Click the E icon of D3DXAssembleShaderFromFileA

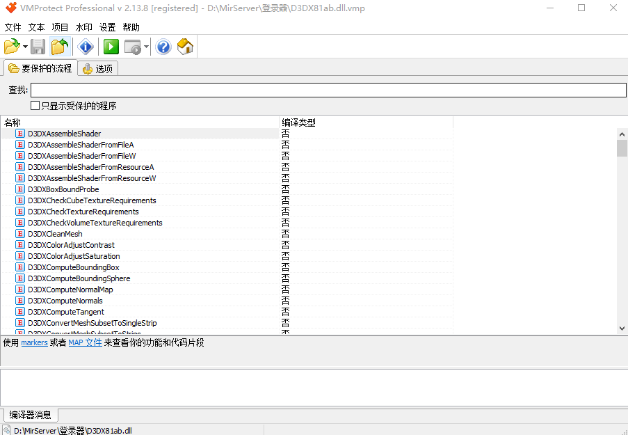point(20,144)
